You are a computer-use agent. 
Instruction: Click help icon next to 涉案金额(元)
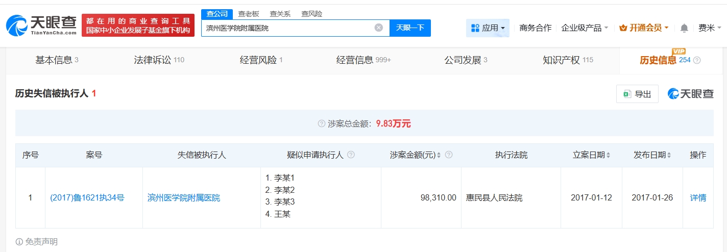(449, 155)
